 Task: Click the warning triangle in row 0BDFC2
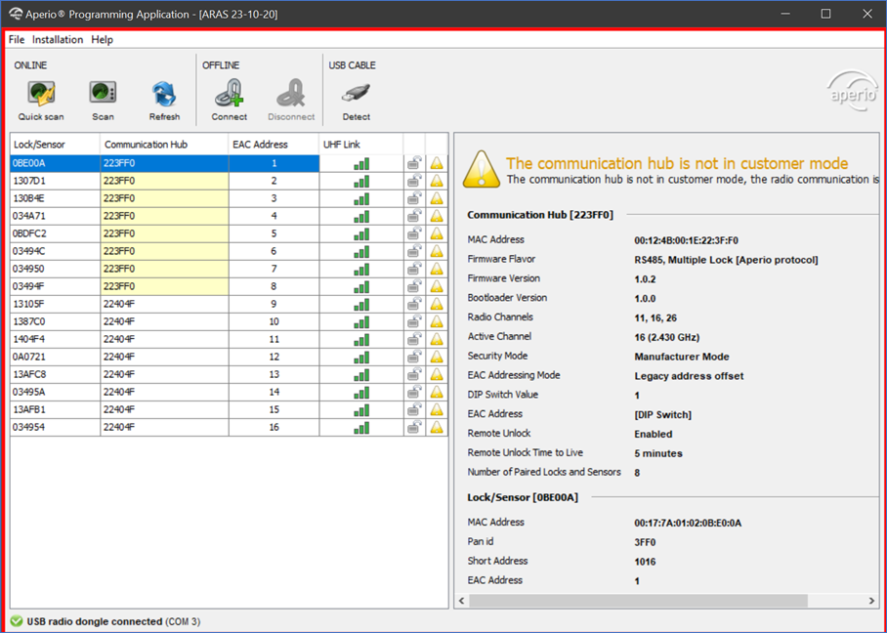tap(436, 233)
